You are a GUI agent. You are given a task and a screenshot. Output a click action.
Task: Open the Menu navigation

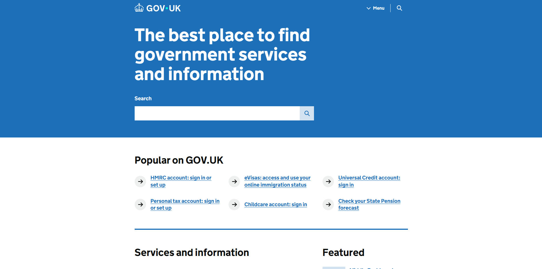click(378, 8)
